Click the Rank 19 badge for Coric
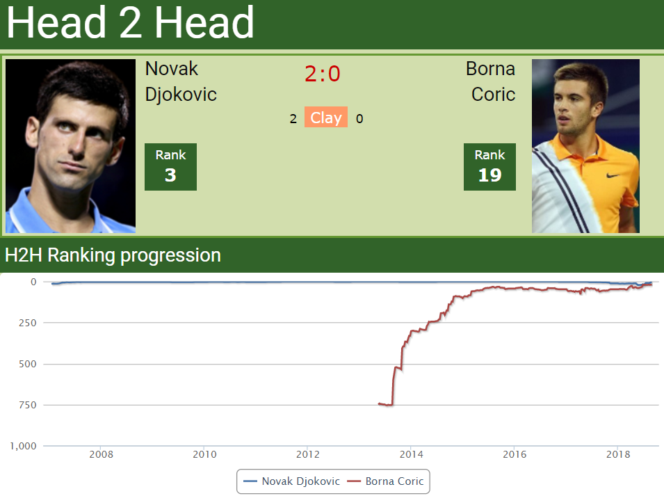The width and height of the screenshot is (664, 496). tap(489, 166)
